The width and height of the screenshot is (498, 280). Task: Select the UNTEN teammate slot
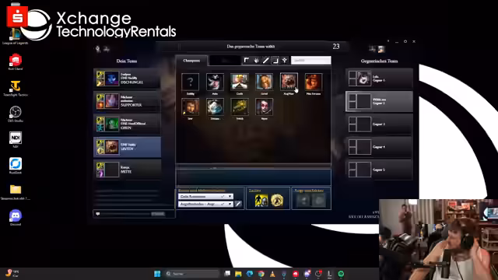tap(127, 147)
